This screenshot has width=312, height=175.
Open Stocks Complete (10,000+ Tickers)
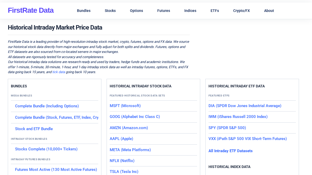pos(46,149)
